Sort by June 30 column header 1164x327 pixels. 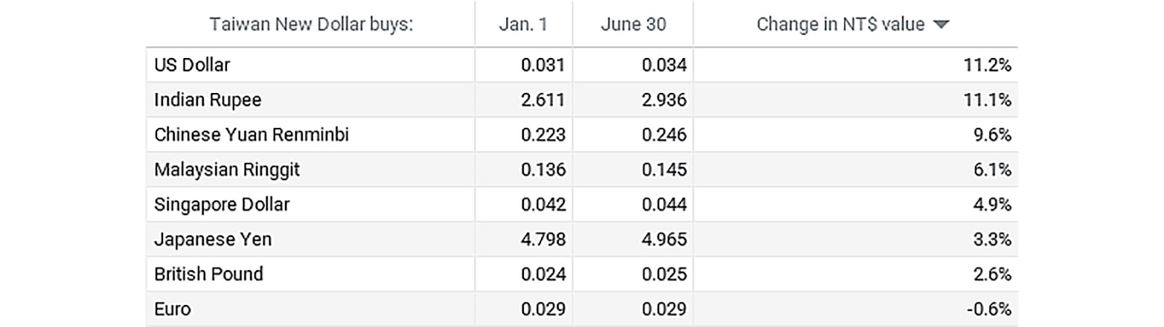point(633,25)
